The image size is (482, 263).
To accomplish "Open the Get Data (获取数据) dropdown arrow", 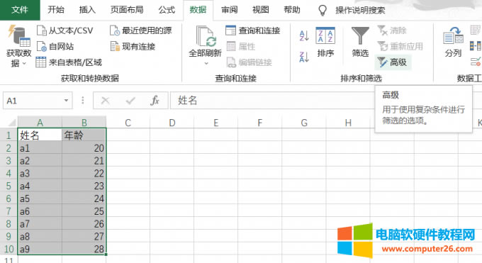I will pyautogui.click(x=24, y=64).
